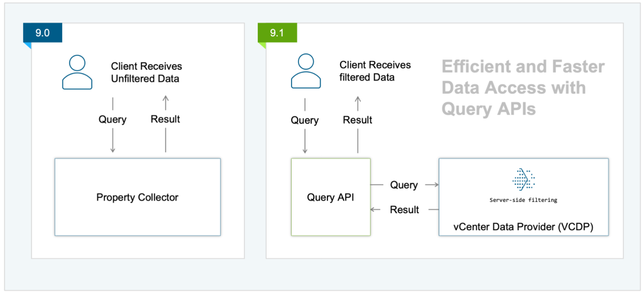
Task: Click 'Result' label above Query API box
Action: click(358, 120)
